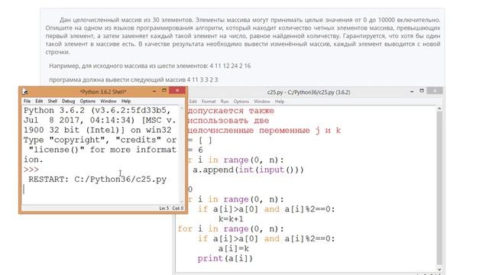Viewport: 489px width, 275px height.
Task: Click the Python 3.6.2 Shell title text
Action: pyautogui.click(x=103, y=92)
